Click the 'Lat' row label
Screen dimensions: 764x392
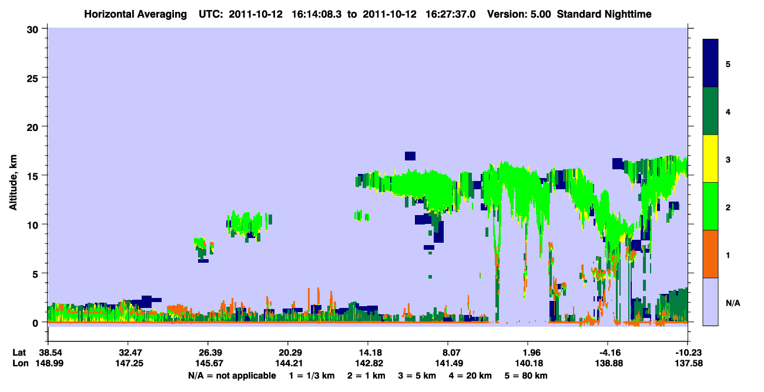pyautogui.click(x=19, y=353)
